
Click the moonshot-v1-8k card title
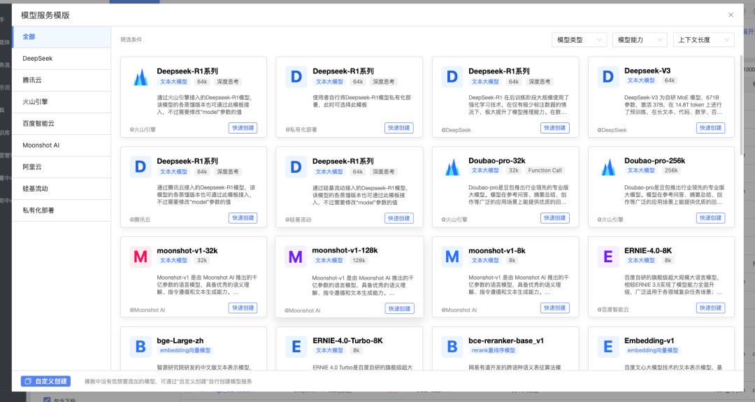tap(496, 251)
